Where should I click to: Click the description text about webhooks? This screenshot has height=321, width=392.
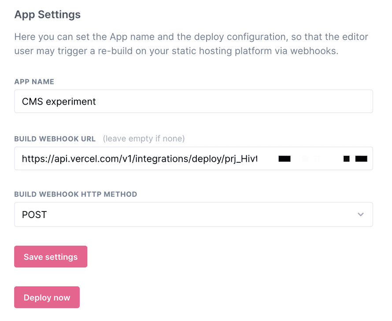pos(192,44)
